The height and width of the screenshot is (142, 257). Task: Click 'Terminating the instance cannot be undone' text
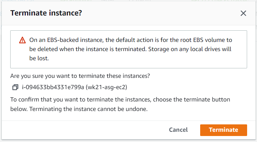pos(88,109)
